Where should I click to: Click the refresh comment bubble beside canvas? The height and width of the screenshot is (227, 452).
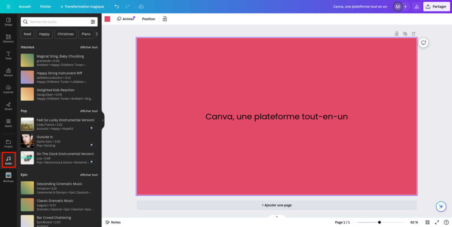point(423,43)
